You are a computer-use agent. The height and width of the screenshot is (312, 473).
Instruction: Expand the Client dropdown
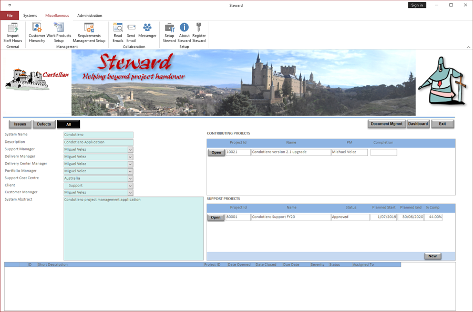(130, 186)
